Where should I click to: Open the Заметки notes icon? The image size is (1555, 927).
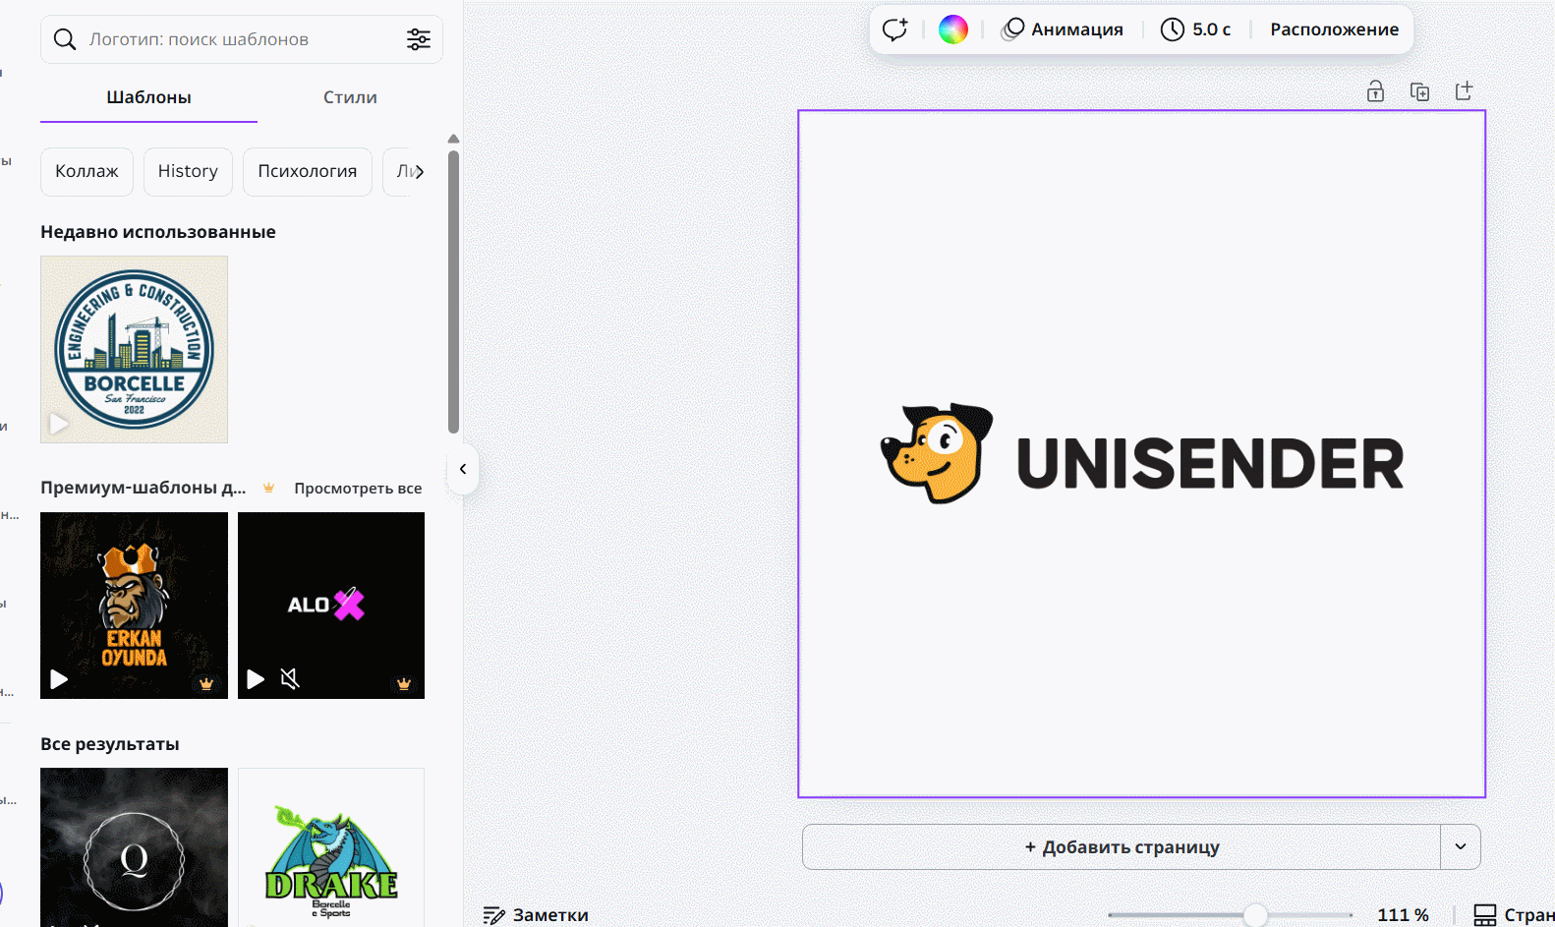click(494, 915)
